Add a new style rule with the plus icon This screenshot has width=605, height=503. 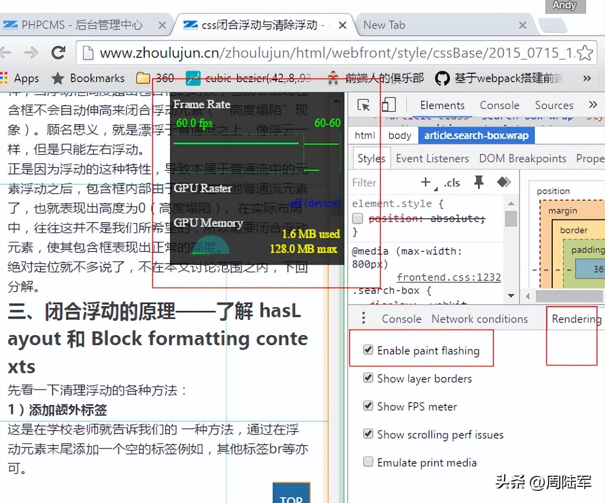click(x=425, y=182)
